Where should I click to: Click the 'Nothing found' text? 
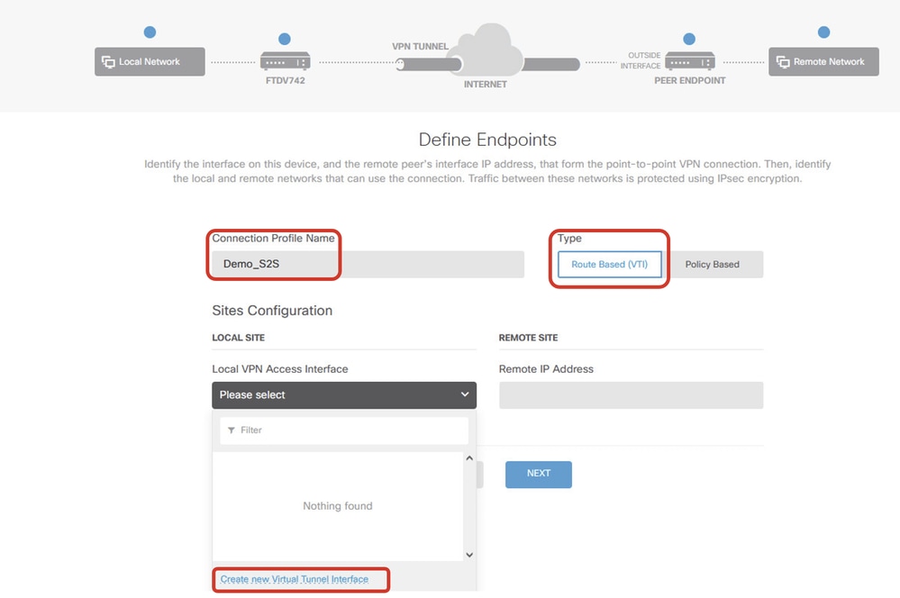click(x=338, y=505)
